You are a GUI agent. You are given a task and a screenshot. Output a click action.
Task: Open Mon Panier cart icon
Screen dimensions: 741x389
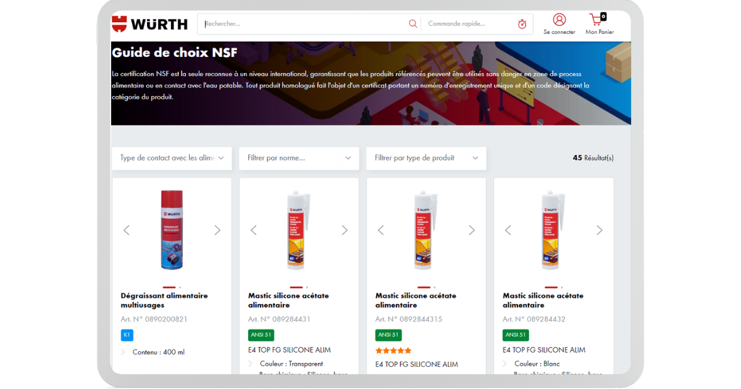[x=595, y=20]
